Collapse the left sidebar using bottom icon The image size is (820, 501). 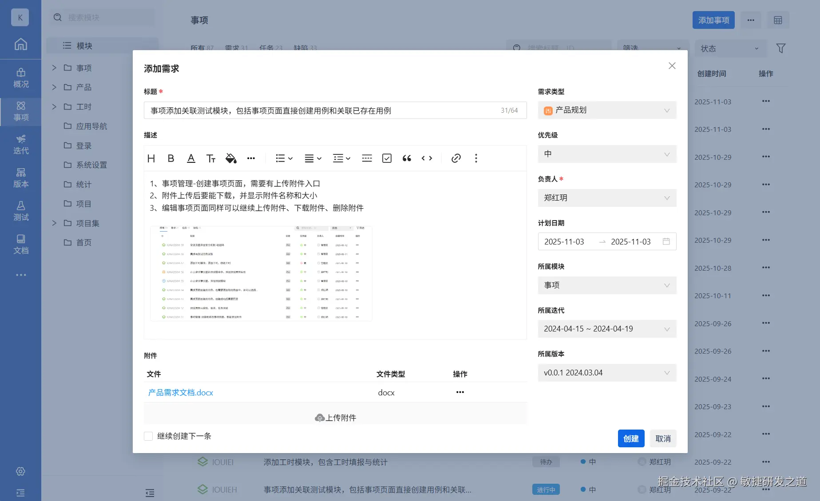[20, 493]
